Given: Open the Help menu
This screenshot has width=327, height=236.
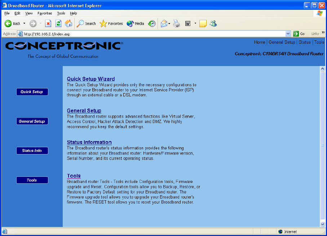Looking at the screenshot, I should pos(74,13).
